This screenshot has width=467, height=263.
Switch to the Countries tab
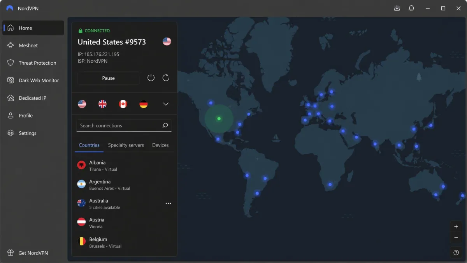[89, 145]
